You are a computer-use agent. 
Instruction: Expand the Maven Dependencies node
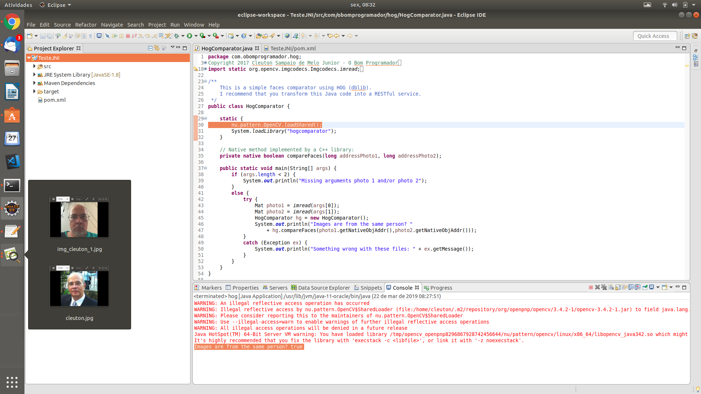pyautogui.click(x=34, y=83)
